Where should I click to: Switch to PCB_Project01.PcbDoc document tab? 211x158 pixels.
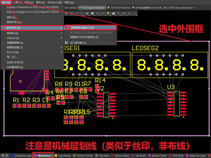click(92, 8)
